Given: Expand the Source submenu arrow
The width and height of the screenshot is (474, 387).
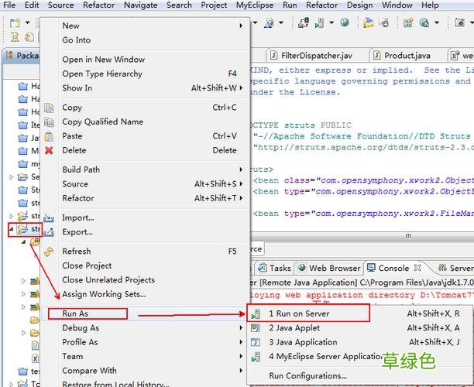Looking at the screenshot, I should [x=241, y=183].
